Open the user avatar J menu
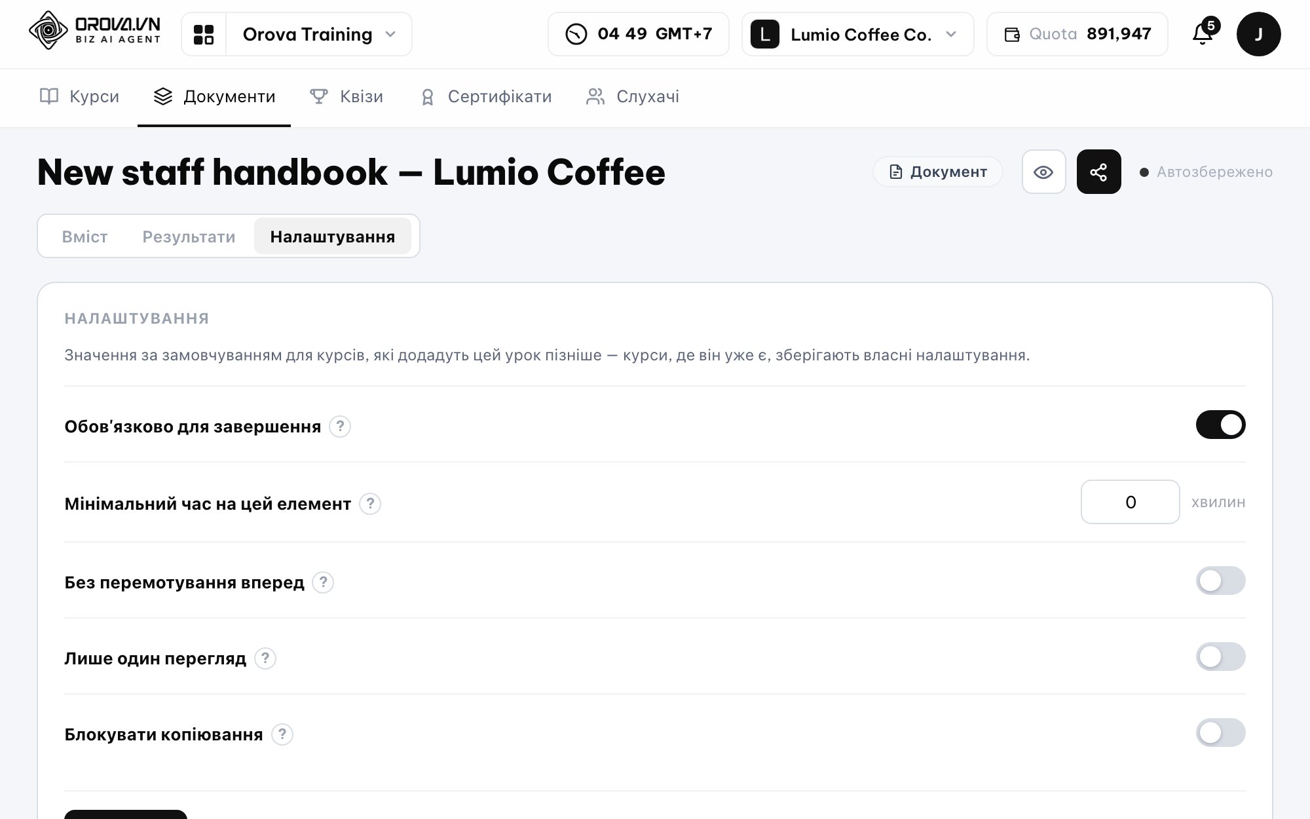1310x819 pixels. coord(1258,34)
